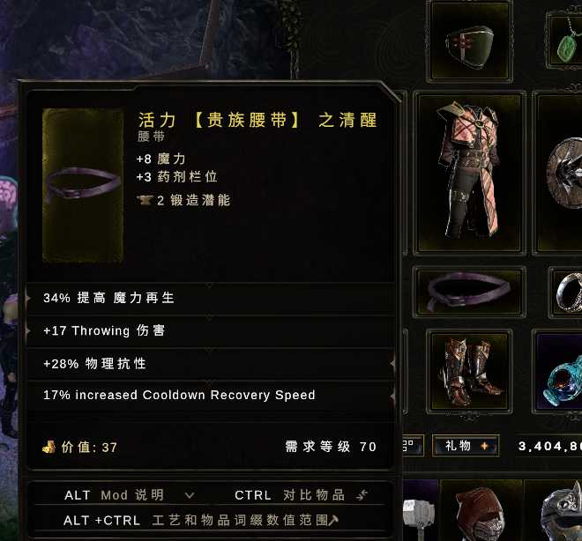Viewport: 582px width, 541px height.
Task: Select the red hood inventory item
Action: 481,511
